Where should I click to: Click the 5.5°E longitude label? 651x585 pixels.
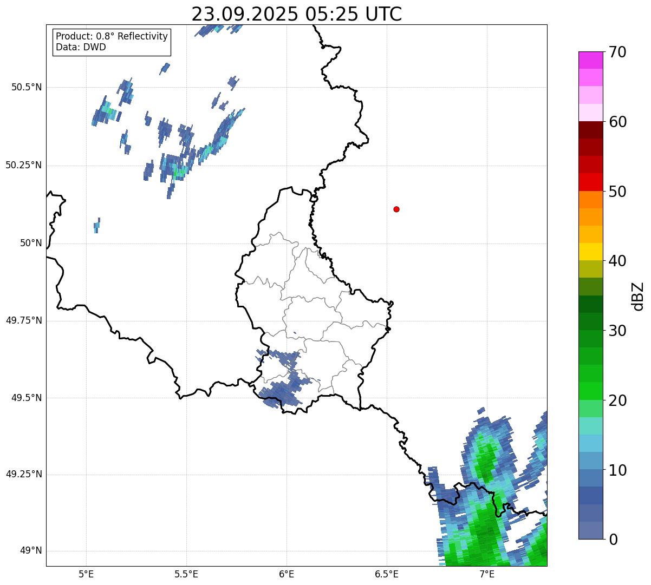[x=186, y=574]
